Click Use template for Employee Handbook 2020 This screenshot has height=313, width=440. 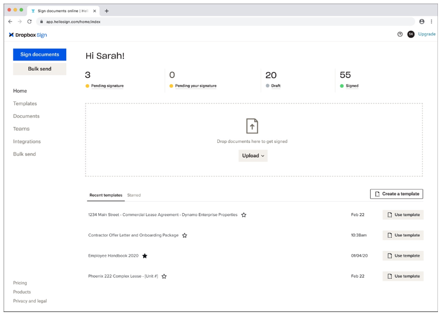click(x=404, y=256)
